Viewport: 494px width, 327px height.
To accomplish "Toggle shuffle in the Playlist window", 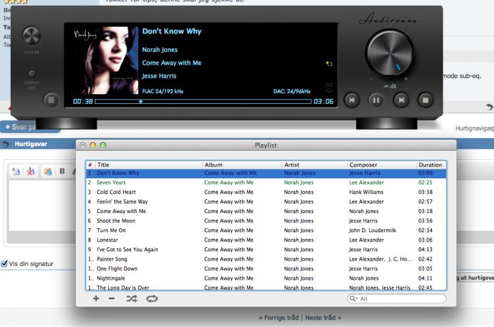I will click(132, 298).
